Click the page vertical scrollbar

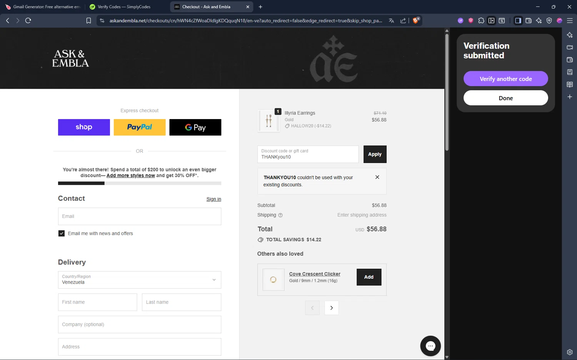447,92
